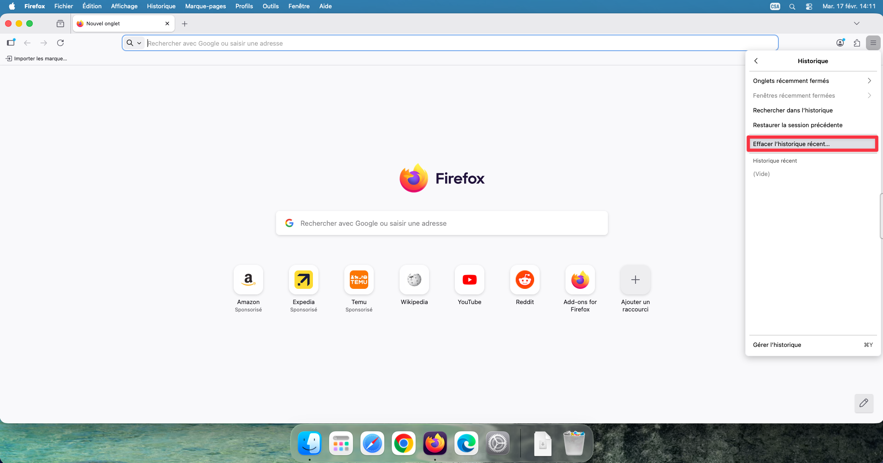The image size is (883, 463).
Task: Open the Fenêtre menu
Action: pyautogui.click(x=299, y=6)
